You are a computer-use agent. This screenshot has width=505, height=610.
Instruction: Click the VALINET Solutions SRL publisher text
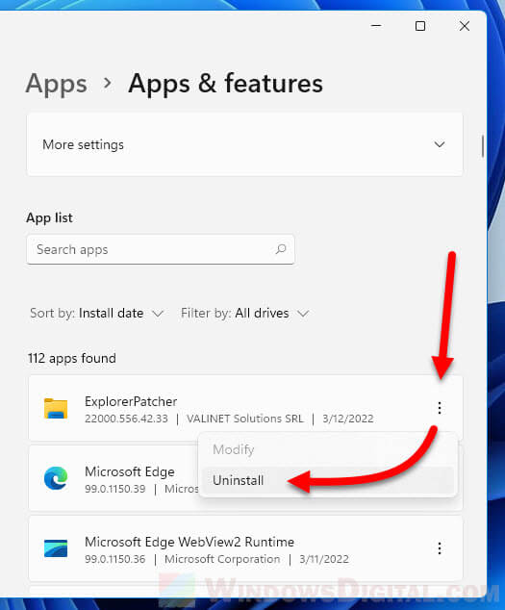point(245,419)
